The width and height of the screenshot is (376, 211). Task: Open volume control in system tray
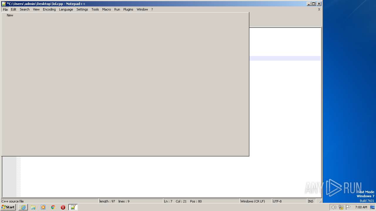click(334, 207)
